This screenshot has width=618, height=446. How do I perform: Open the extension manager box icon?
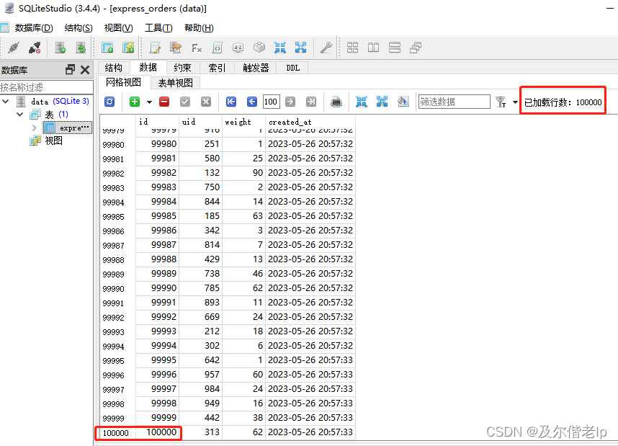tap(259, 48)
